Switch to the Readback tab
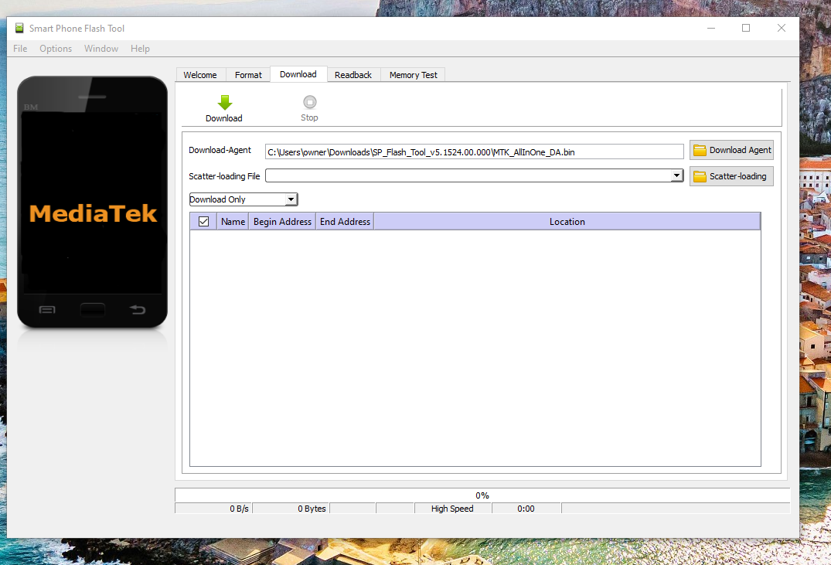This screenshot has width=831, height=565. coord(353,75)
